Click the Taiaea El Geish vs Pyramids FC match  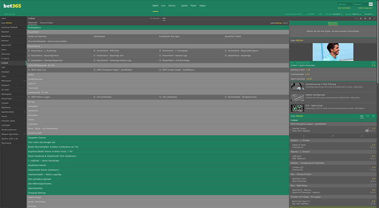pos(333,146)
